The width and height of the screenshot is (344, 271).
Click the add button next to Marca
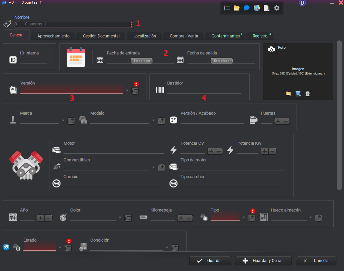[x=71, y=121]
